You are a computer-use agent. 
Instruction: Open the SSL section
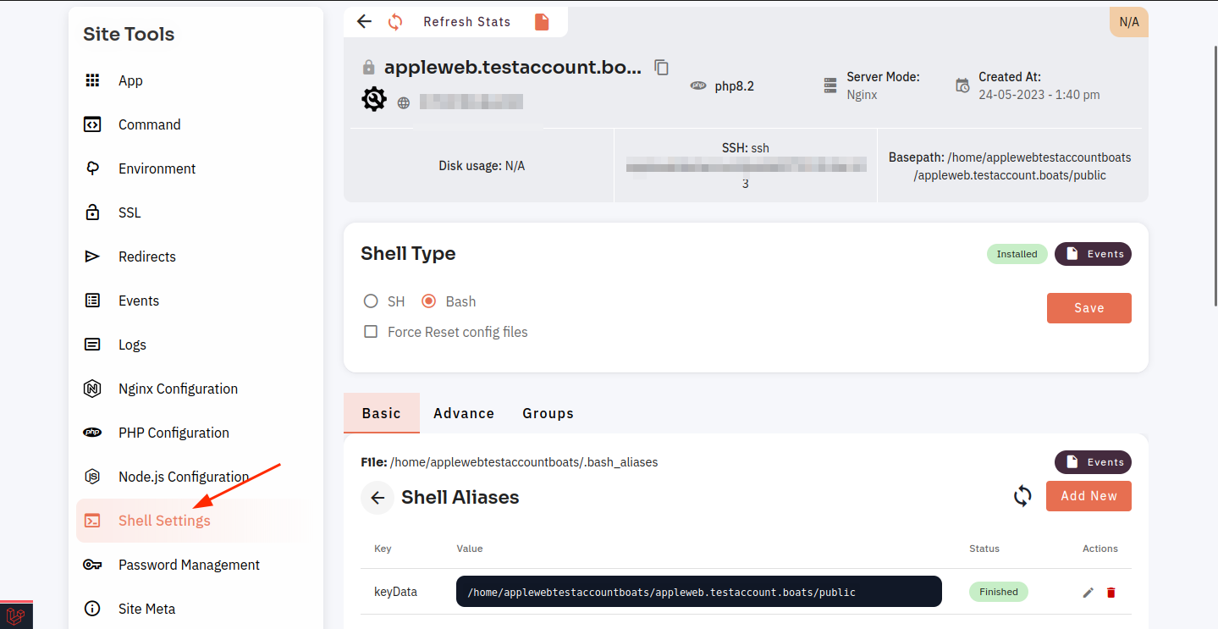(x=130, y=212)
